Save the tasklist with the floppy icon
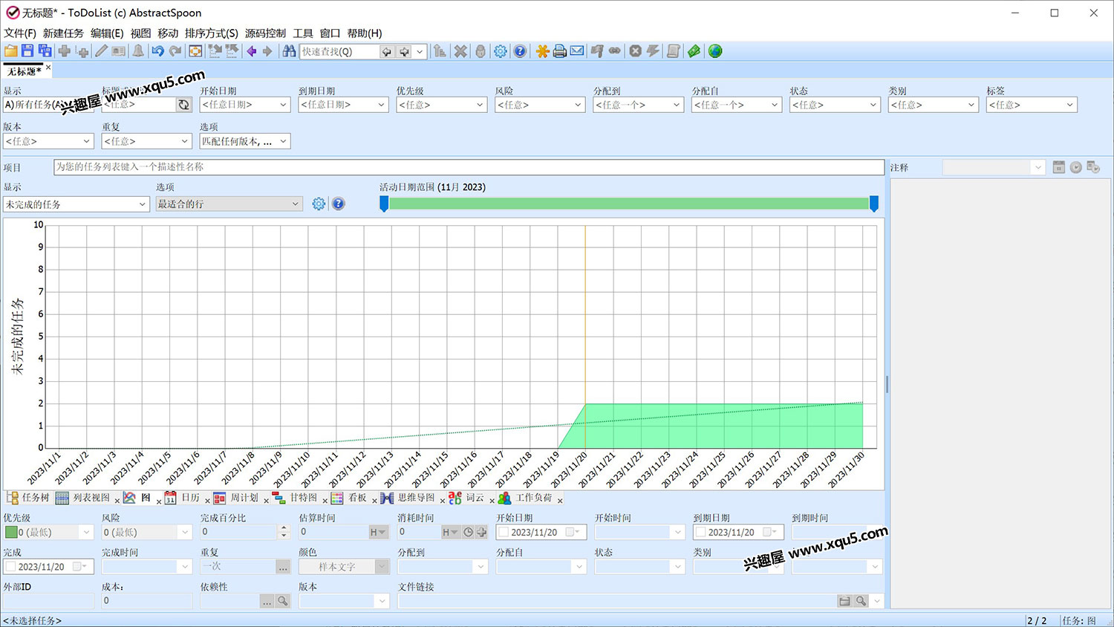Viewport: 1114px width, 627px height. (27, 51)
